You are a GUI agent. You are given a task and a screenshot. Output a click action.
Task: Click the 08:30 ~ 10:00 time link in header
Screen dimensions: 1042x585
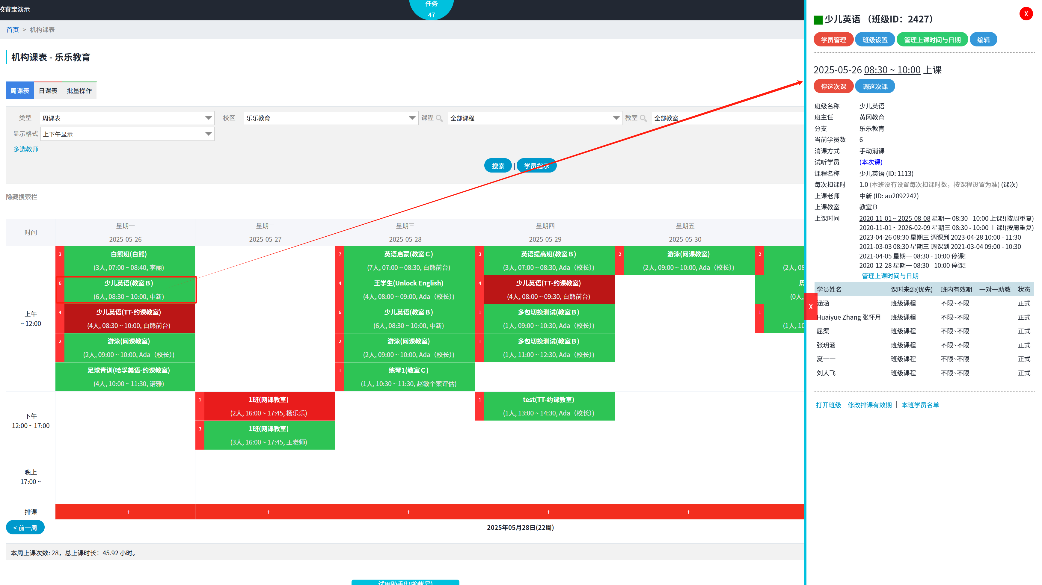[x=892, y=70]
